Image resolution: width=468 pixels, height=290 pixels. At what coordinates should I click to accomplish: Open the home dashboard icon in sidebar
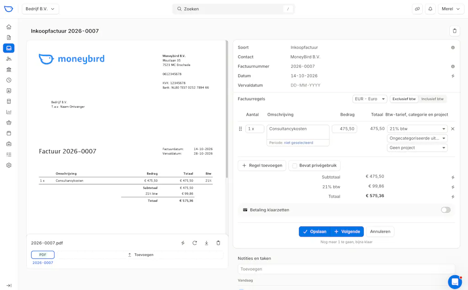[x=9, y=27]
